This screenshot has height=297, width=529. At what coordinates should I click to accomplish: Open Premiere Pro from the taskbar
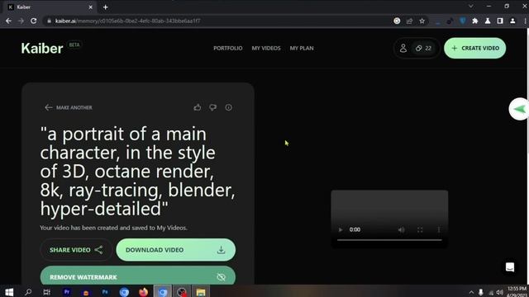tap(66, 292)
